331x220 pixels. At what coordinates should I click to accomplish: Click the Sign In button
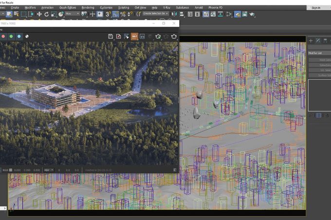tap(316, 8)
